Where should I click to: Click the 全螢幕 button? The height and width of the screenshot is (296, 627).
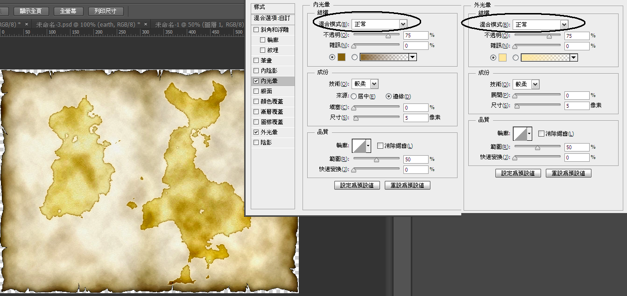tap(68, 11)
